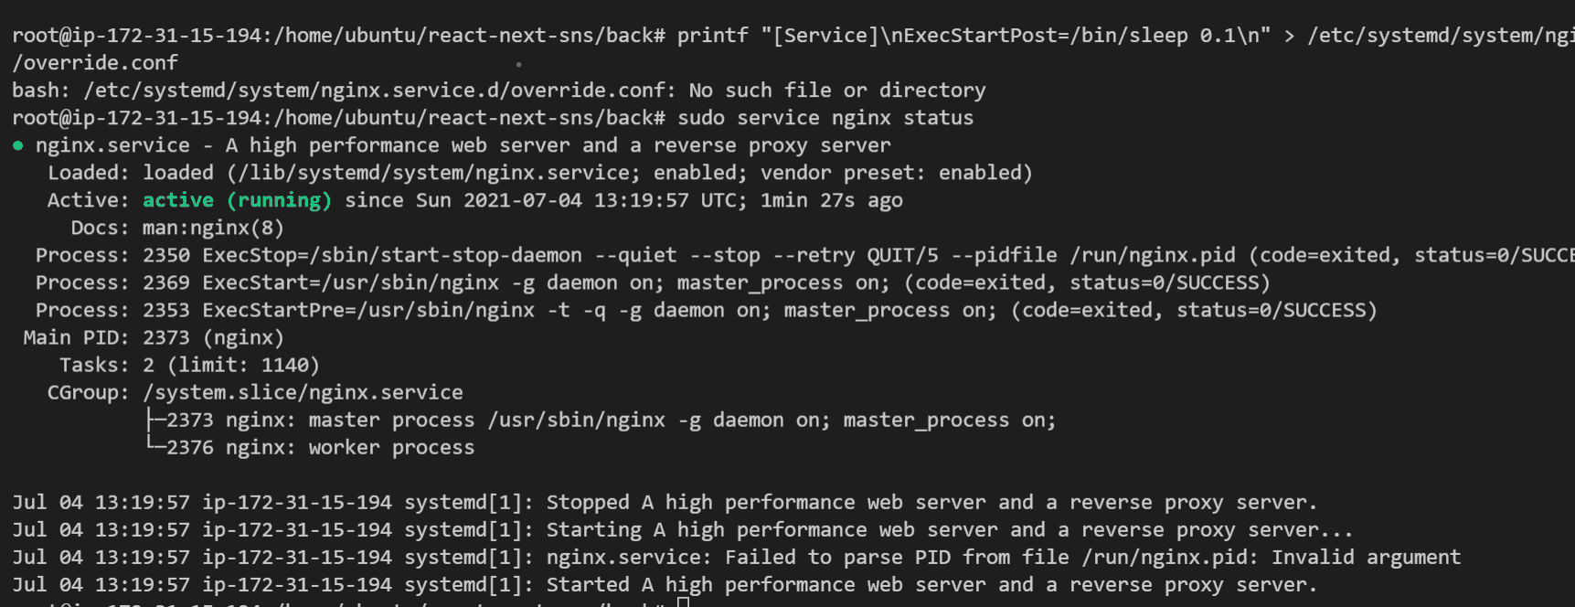Click /run/nginx.pid in the ExecStop line
This screenshot has width=1575, height=607.
click(x=1152, y=255)
